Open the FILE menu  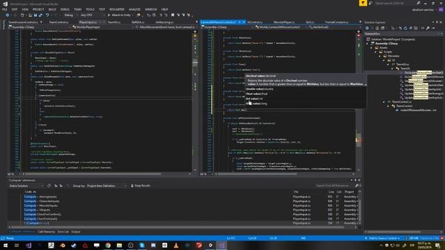[5, 9]
